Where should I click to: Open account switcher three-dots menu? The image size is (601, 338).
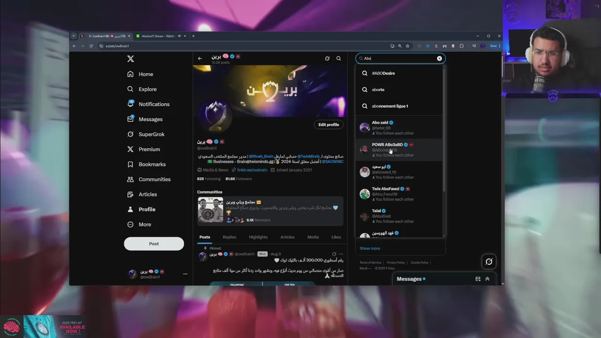click(x=185, y=274)
